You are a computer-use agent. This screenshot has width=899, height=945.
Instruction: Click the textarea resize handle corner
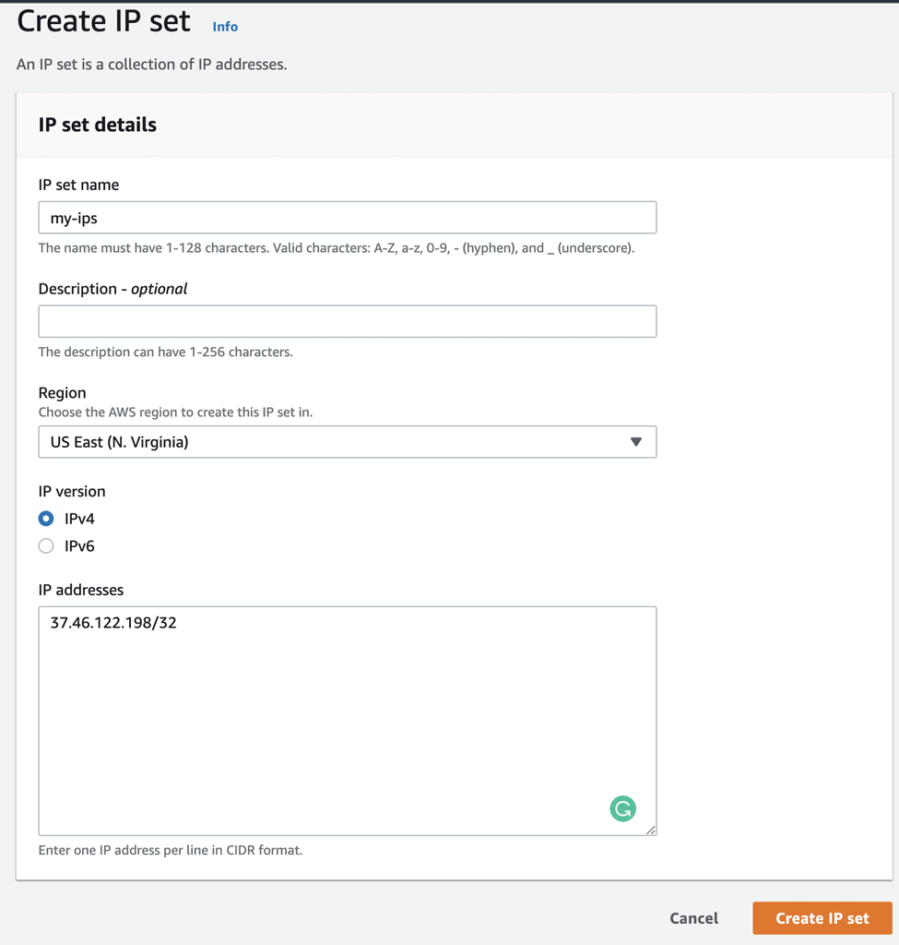coord(651,830)
